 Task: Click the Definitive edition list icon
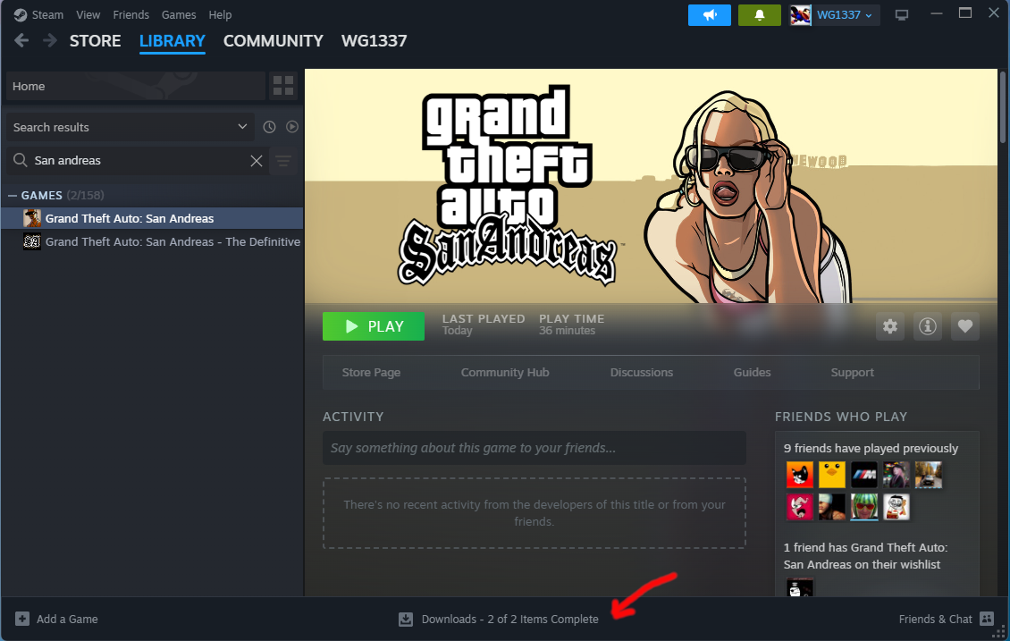pyautogui.click(x=32, y=241)
